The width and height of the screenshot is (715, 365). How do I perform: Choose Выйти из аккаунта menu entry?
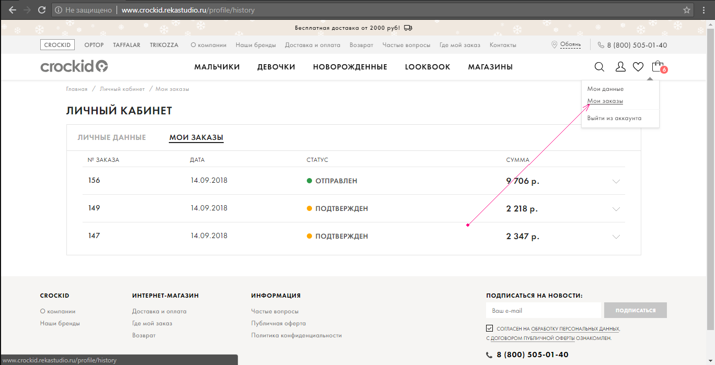614,118
